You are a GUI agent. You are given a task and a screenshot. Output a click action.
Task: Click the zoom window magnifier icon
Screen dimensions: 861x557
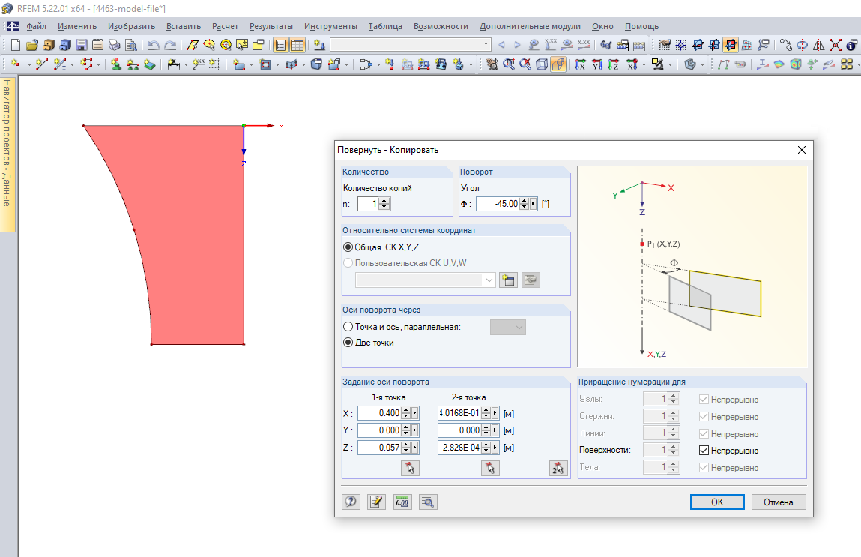point(509,64)
